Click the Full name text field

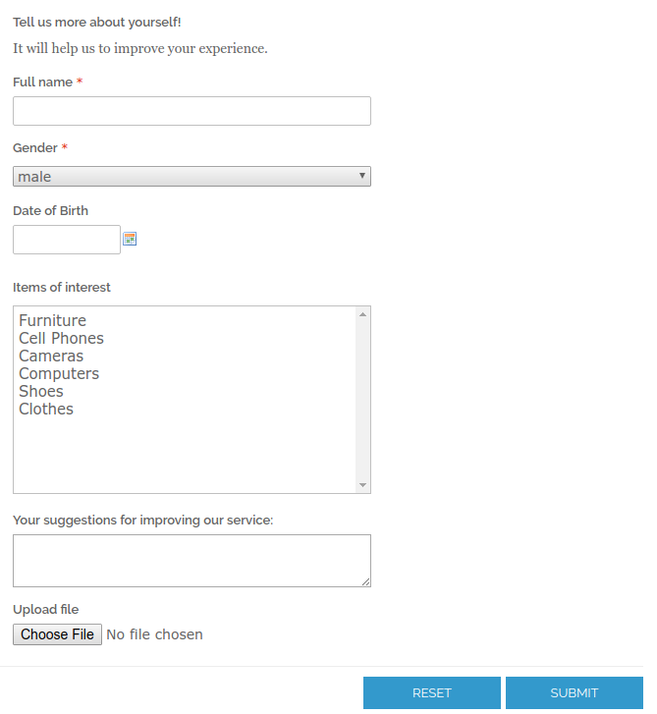click(x=192, y=111)
